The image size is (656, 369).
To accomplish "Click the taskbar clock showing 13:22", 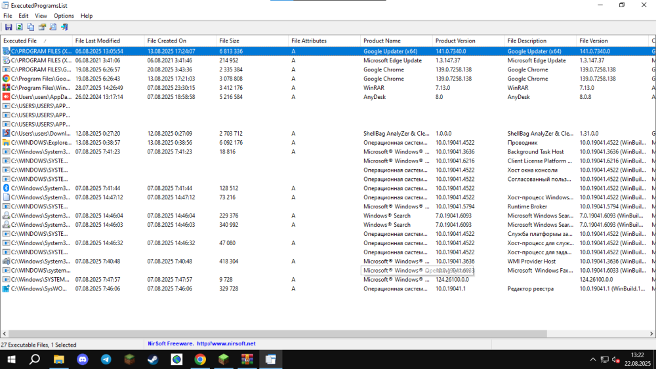I will pyautogui.click(x=637, y=359).
